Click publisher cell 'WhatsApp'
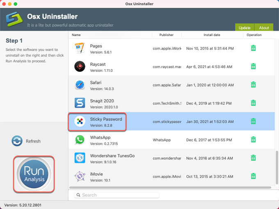The image size is (279, 209). pyautogui.click(x=162, y=140)
